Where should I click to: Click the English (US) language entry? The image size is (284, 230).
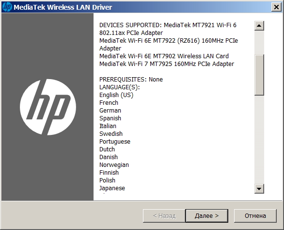tap(116, 95)
